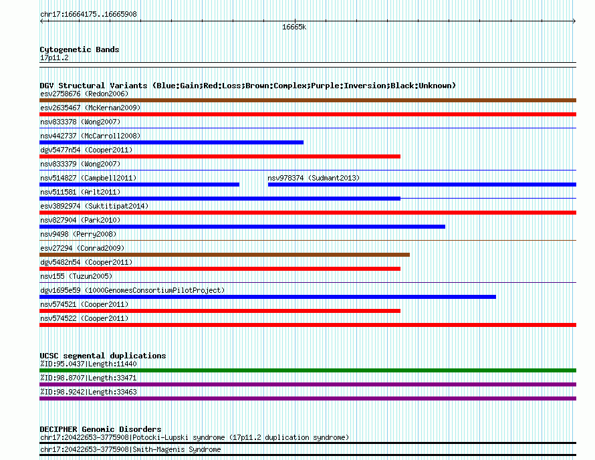The width and height of the screenshot is (595, 460).
Task: Click the red bar under dgv5477n54
Action: coord(220,156)
